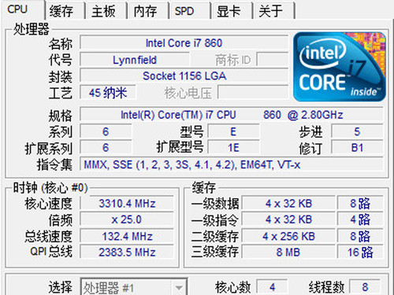Click the QPI link value 2383.5 MHz
Screen dimensions: 394x295
tap(127, 253)
